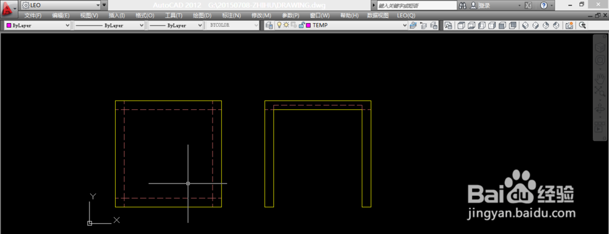Click the Zoom Previous magnifier icon

pos(582,25)
